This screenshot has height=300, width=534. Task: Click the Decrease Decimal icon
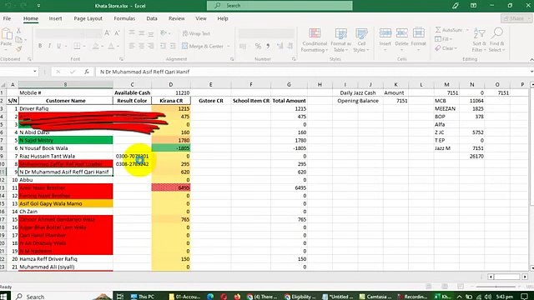point(290,46)
